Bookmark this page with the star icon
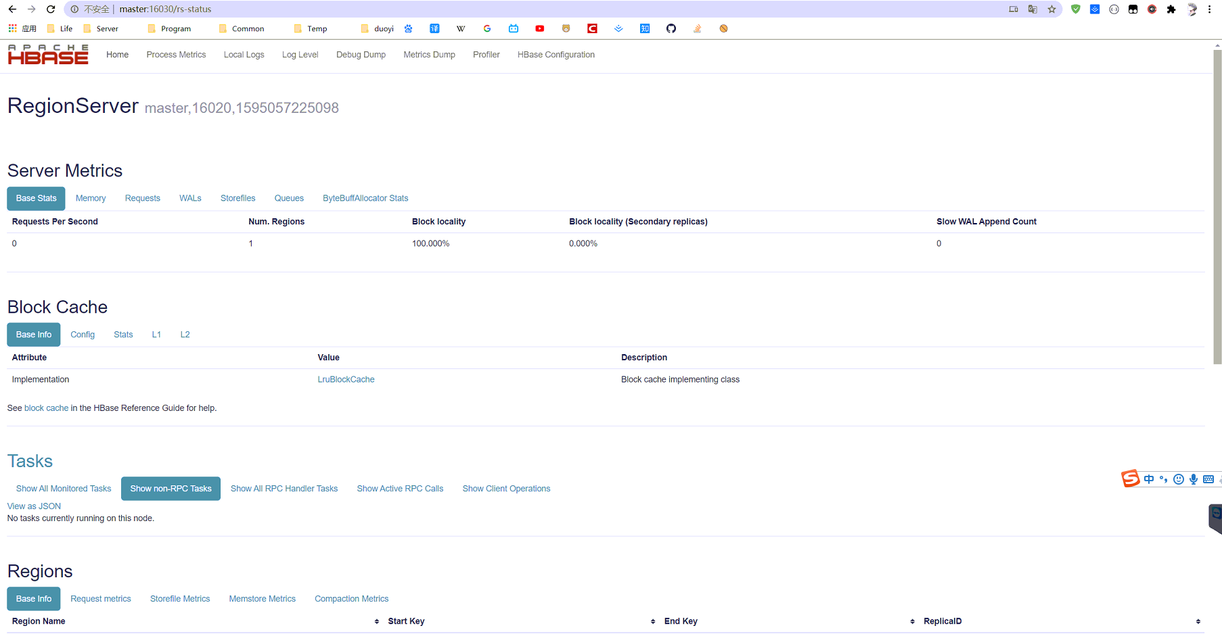Screen dimensions: 1222x634 coord(1051,9)
